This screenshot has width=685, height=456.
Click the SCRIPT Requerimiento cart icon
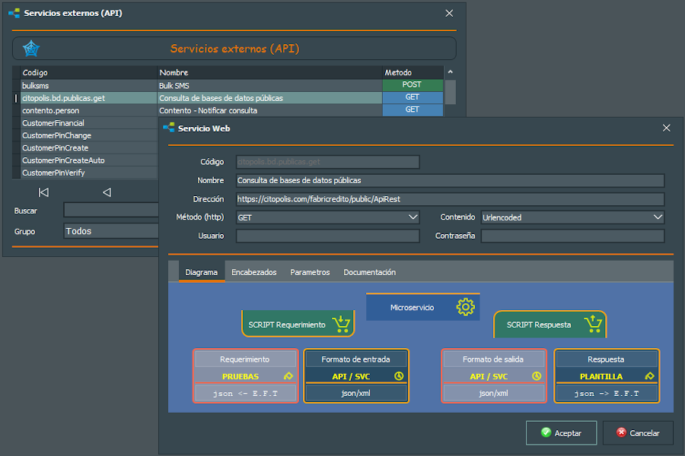341,325
